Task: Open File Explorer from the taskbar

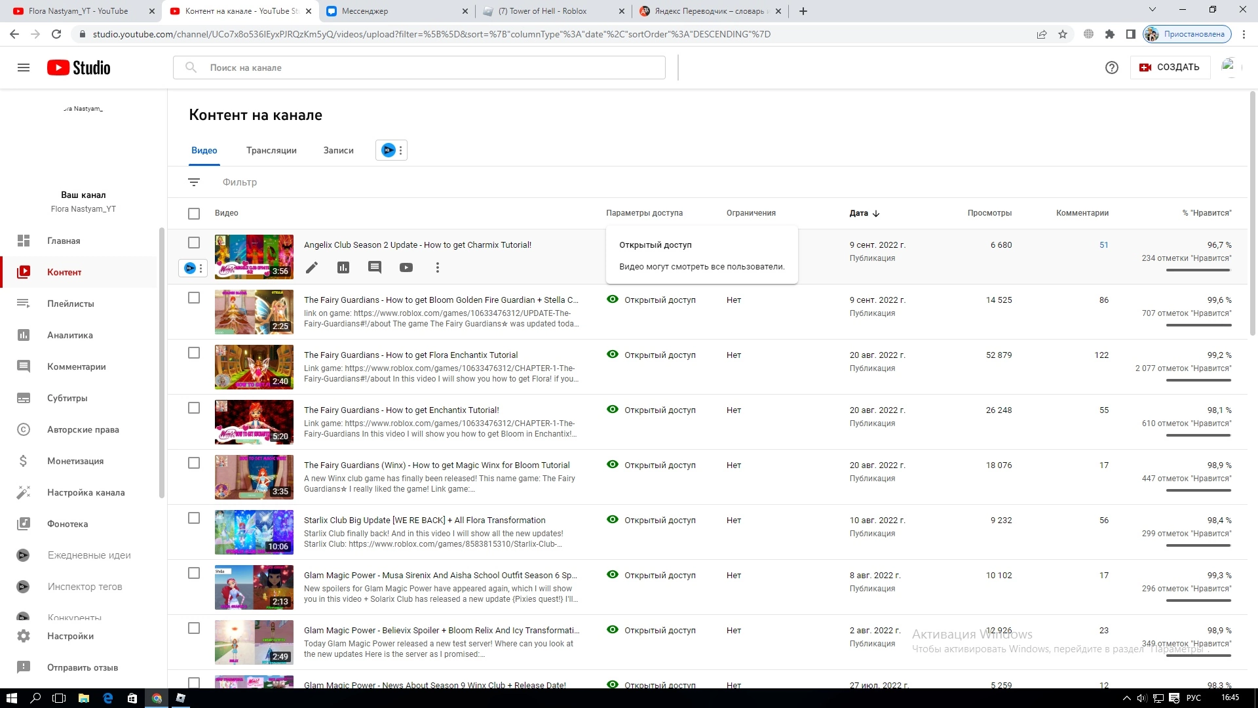Action: pos(84,698)
